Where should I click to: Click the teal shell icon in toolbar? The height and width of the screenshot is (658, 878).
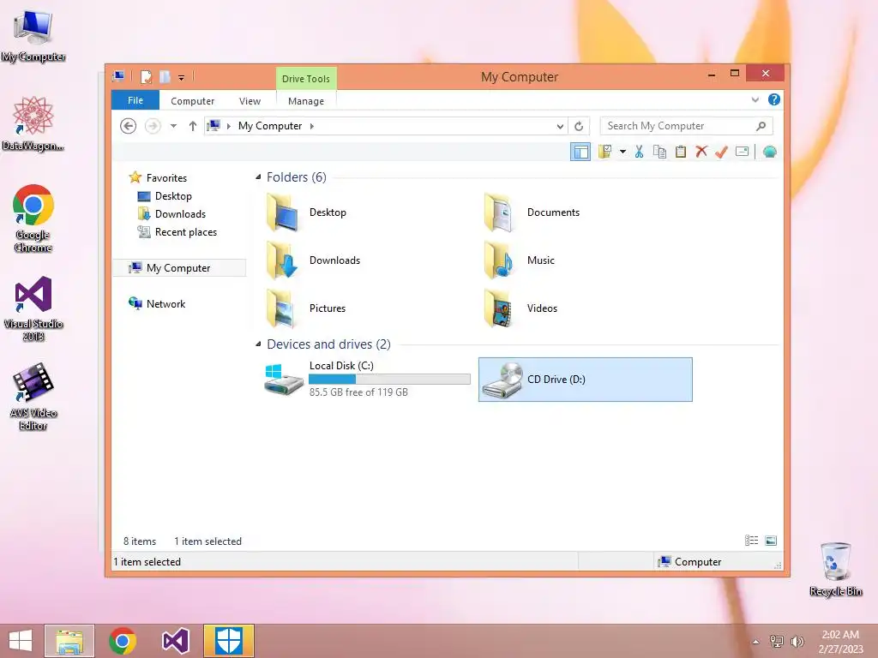tap(769, 152)
